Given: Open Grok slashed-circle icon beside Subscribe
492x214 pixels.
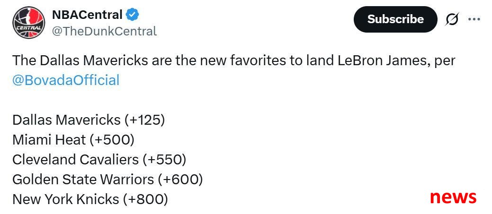Looking at the screenshot, I should pos(452,19).
